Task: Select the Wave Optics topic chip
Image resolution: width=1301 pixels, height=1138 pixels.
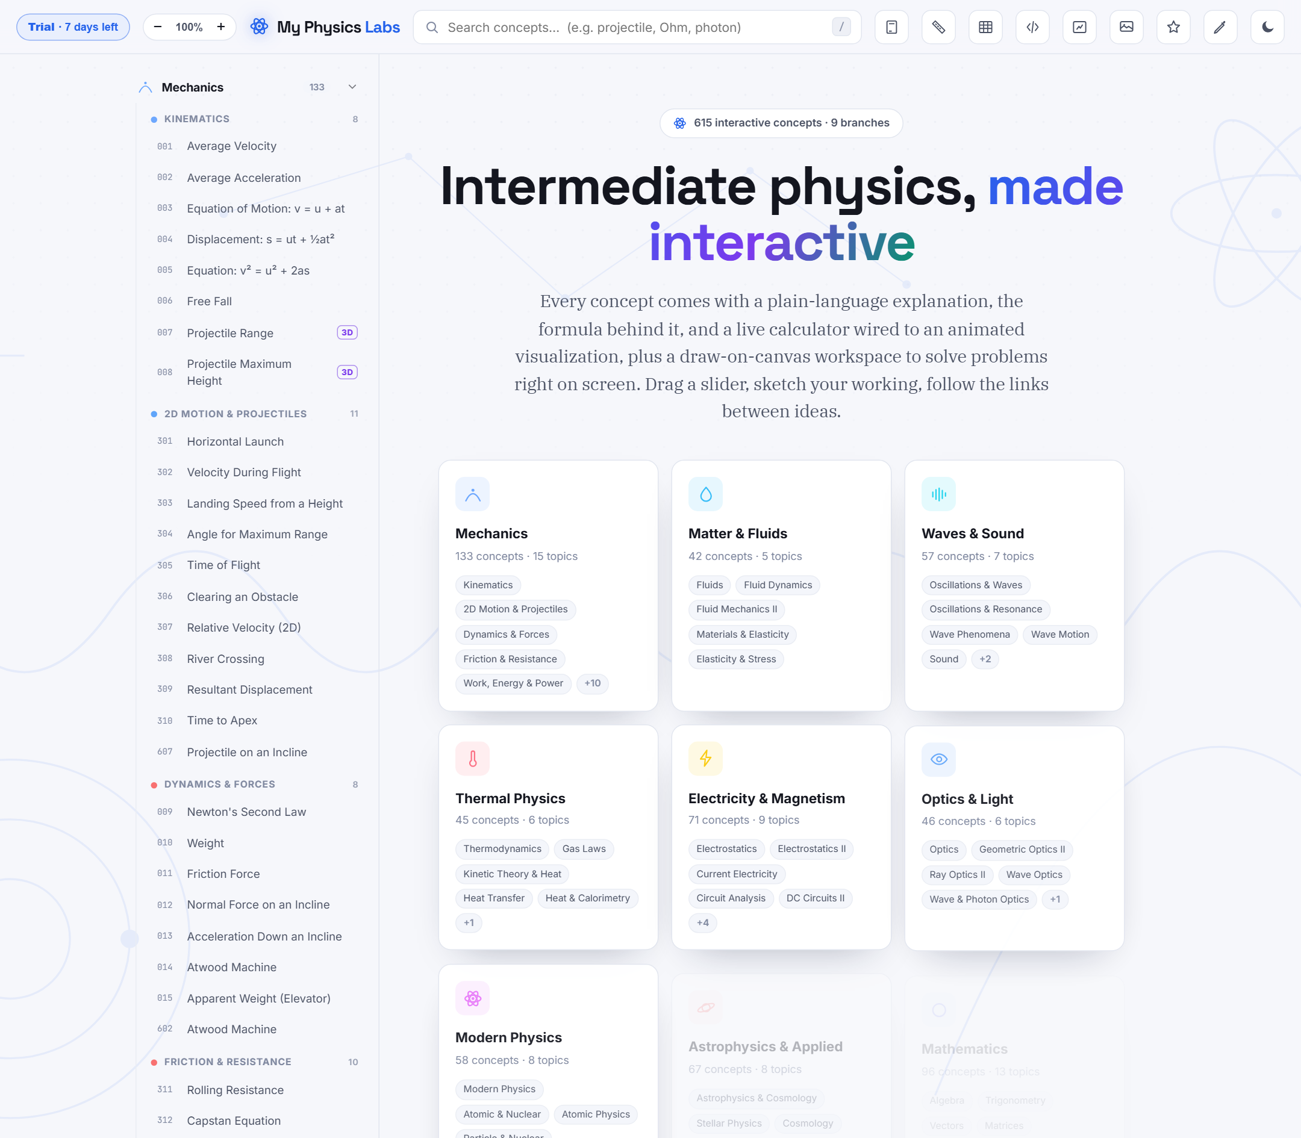Action: click(x=1034, y=875)
